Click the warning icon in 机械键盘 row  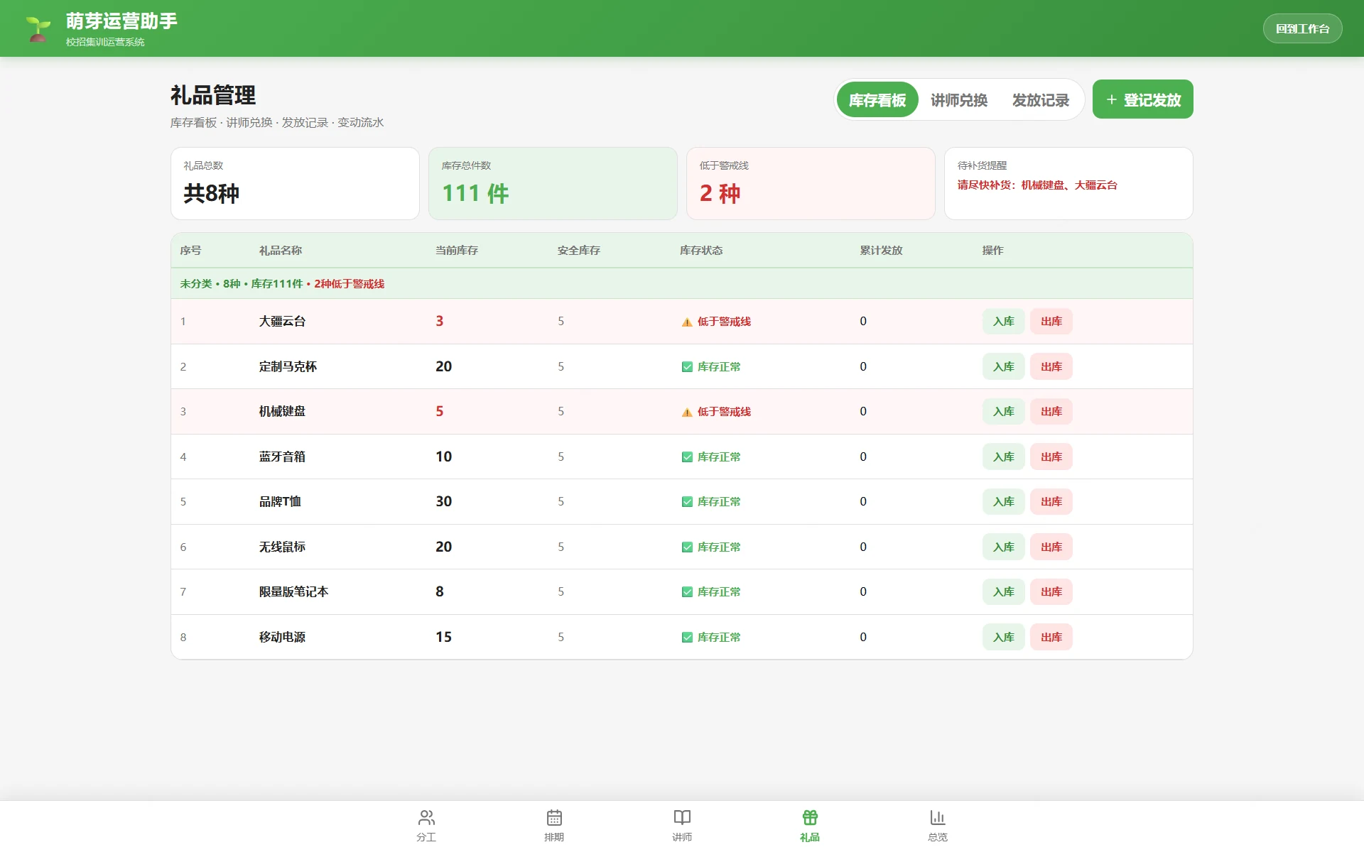tap(687, 412)
